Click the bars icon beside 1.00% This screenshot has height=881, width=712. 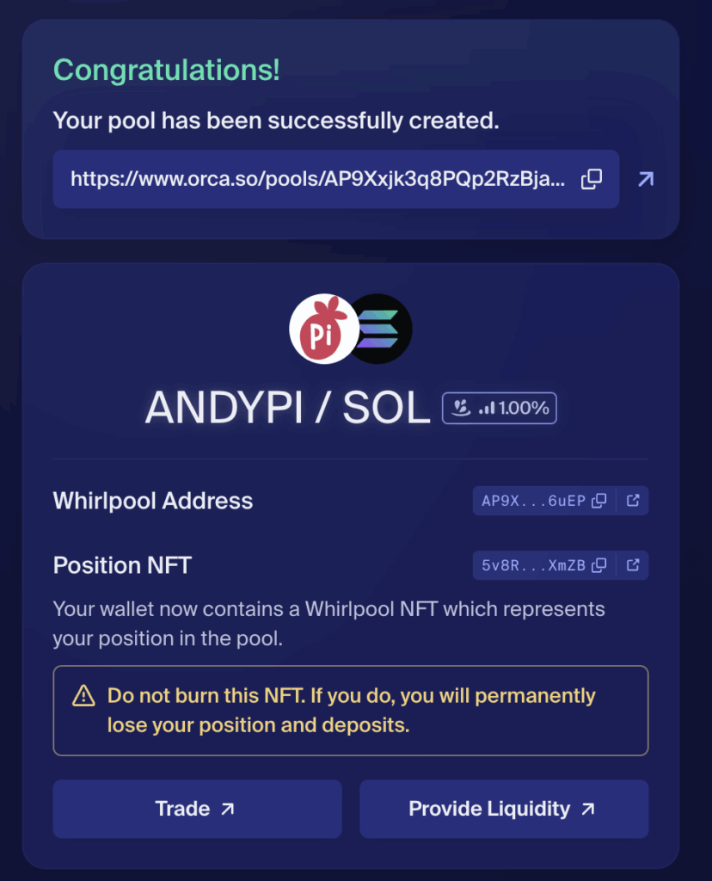pyautogui.click(x=487, y=408)
